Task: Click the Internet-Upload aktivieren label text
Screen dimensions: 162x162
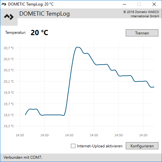Action: pyautogui.click(x=100, y=146)
